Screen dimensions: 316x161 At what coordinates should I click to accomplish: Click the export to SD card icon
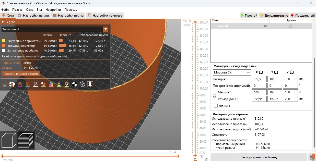[312, 157]
